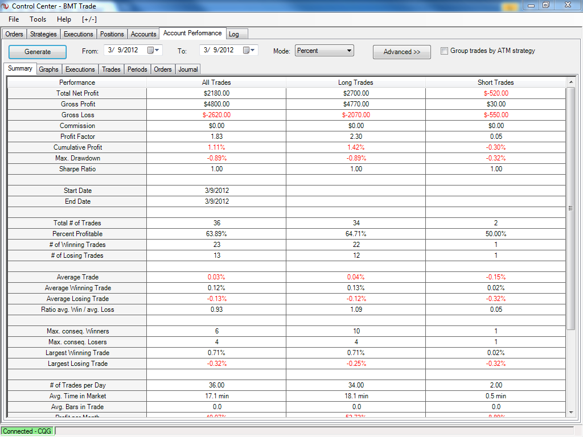Switch to the Executions main tab

coord(79,34)
